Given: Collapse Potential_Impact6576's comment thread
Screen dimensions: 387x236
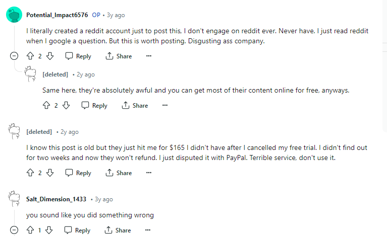Looking at the screenshot, I should (x=14, y=56).
